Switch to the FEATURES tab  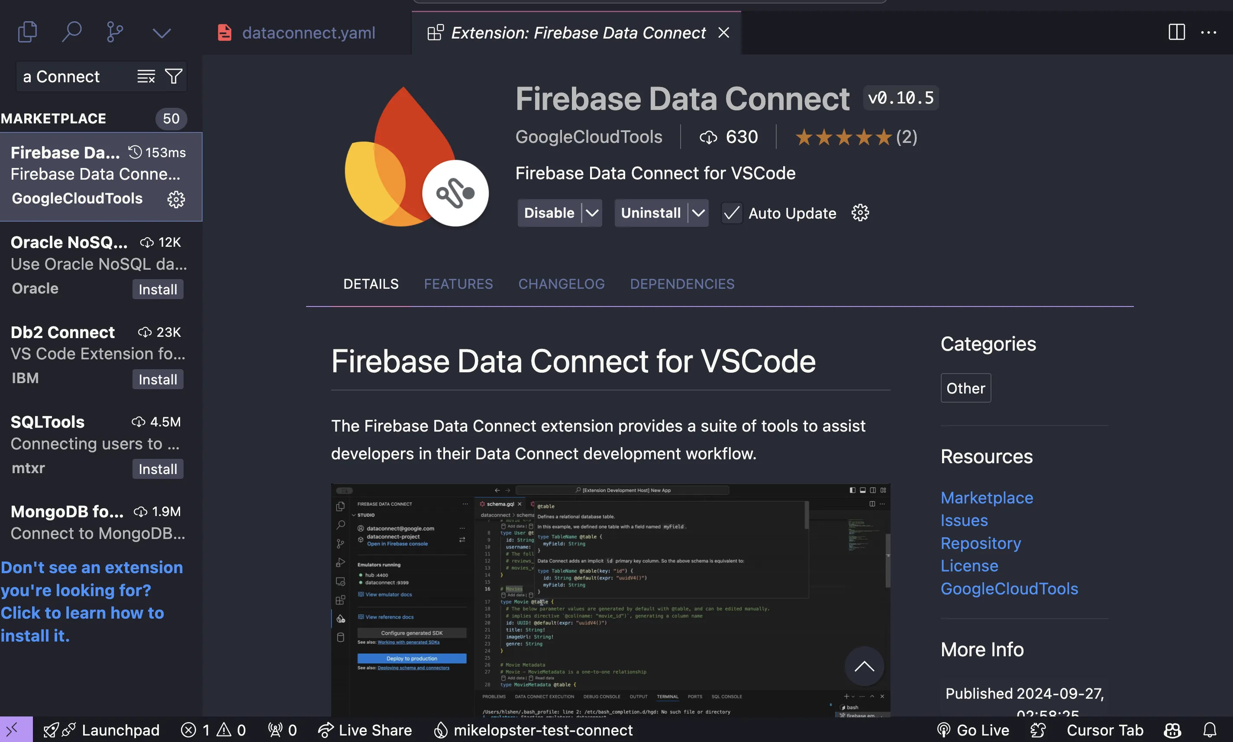(458, 284)
